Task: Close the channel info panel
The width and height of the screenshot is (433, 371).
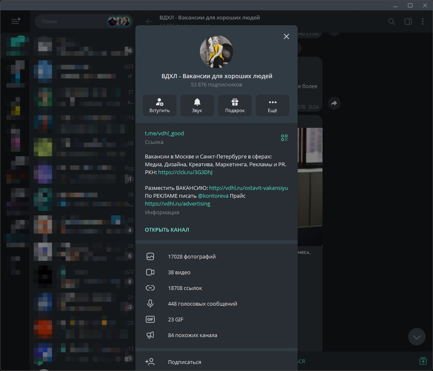Action: point(286,36)
